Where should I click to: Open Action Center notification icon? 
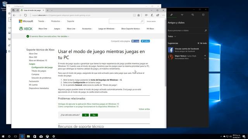(244, 136)
